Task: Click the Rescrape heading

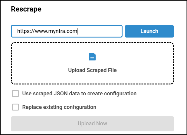Action: (x=26, y=9)
